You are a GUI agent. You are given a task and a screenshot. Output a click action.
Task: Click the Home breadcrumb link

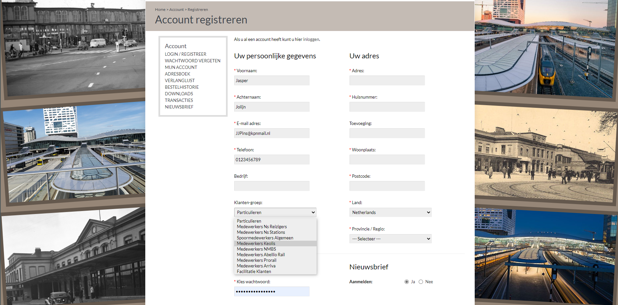(160, 10)
